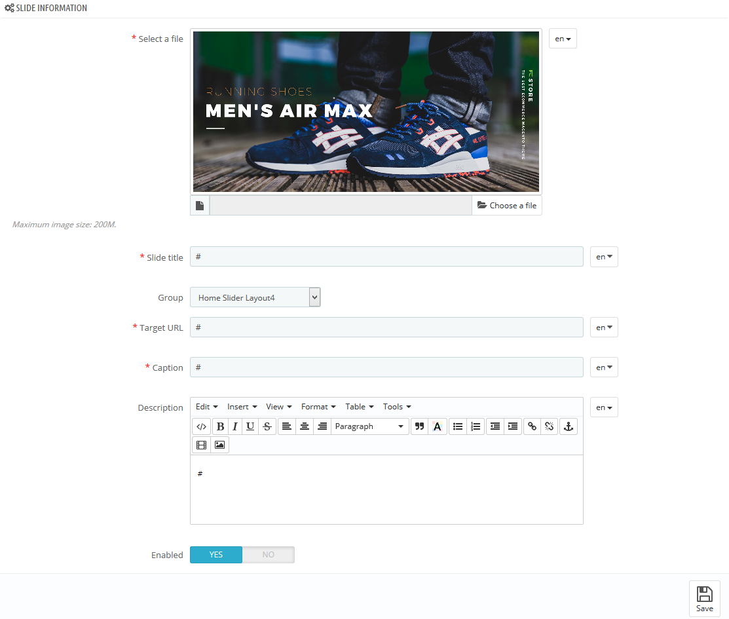Open the Edit menu in editor
Screen dimensions: 729x619
click(x=207, y=407)
